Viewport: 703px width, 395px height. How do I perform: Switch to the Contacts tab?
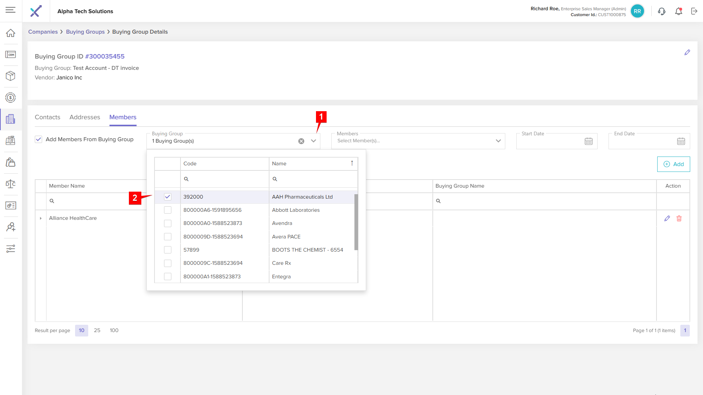coord(47,117)
